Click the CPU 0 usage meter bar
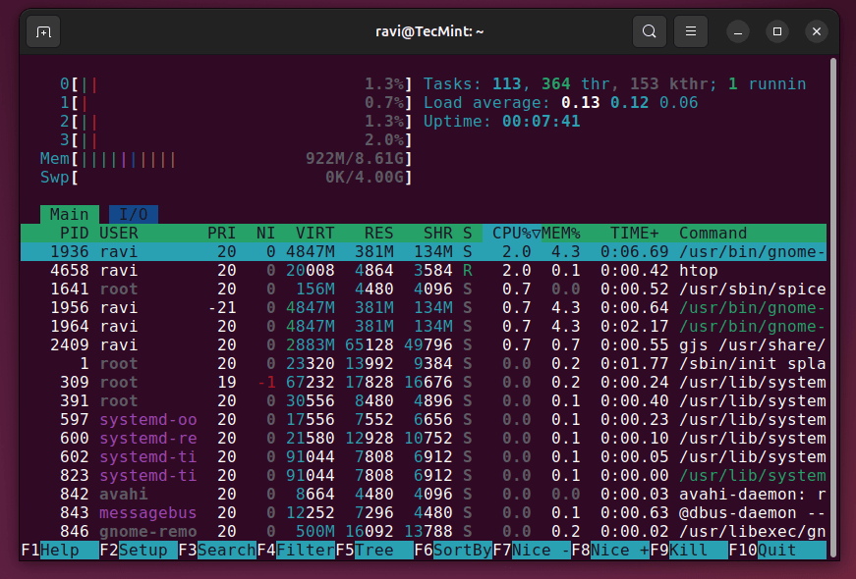 click(236, 84)
